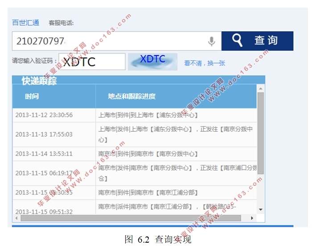Click 上海市|发件 正发往南京分拨中心 entry
The width and height of the screenshot is (312, 248).
click(x=175, y=134)
